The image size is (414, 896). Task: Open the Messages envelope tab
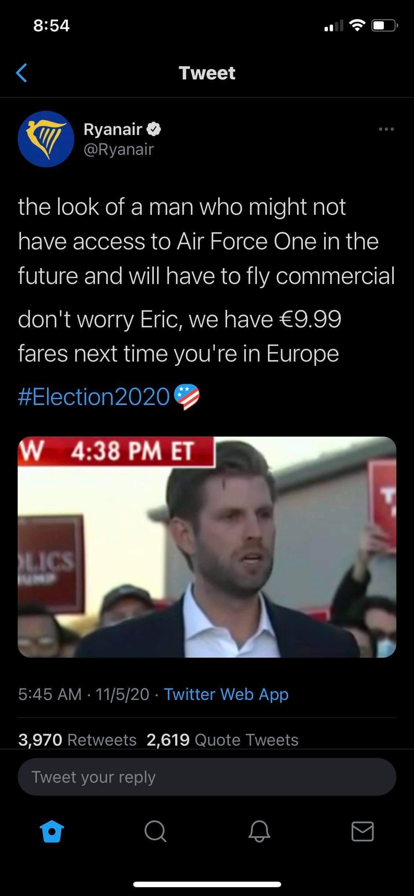pyautogui.click(x=362, y=832)
